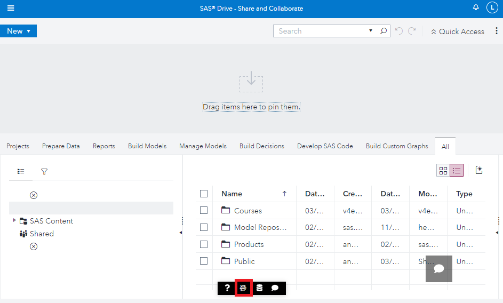Expand the SAS Content tree node
The height and width of the screenshot is (303, 503).
14,220
